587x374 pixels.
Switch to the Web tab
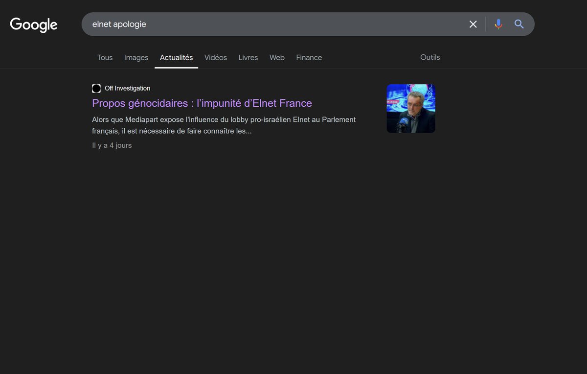coord(277,57)
